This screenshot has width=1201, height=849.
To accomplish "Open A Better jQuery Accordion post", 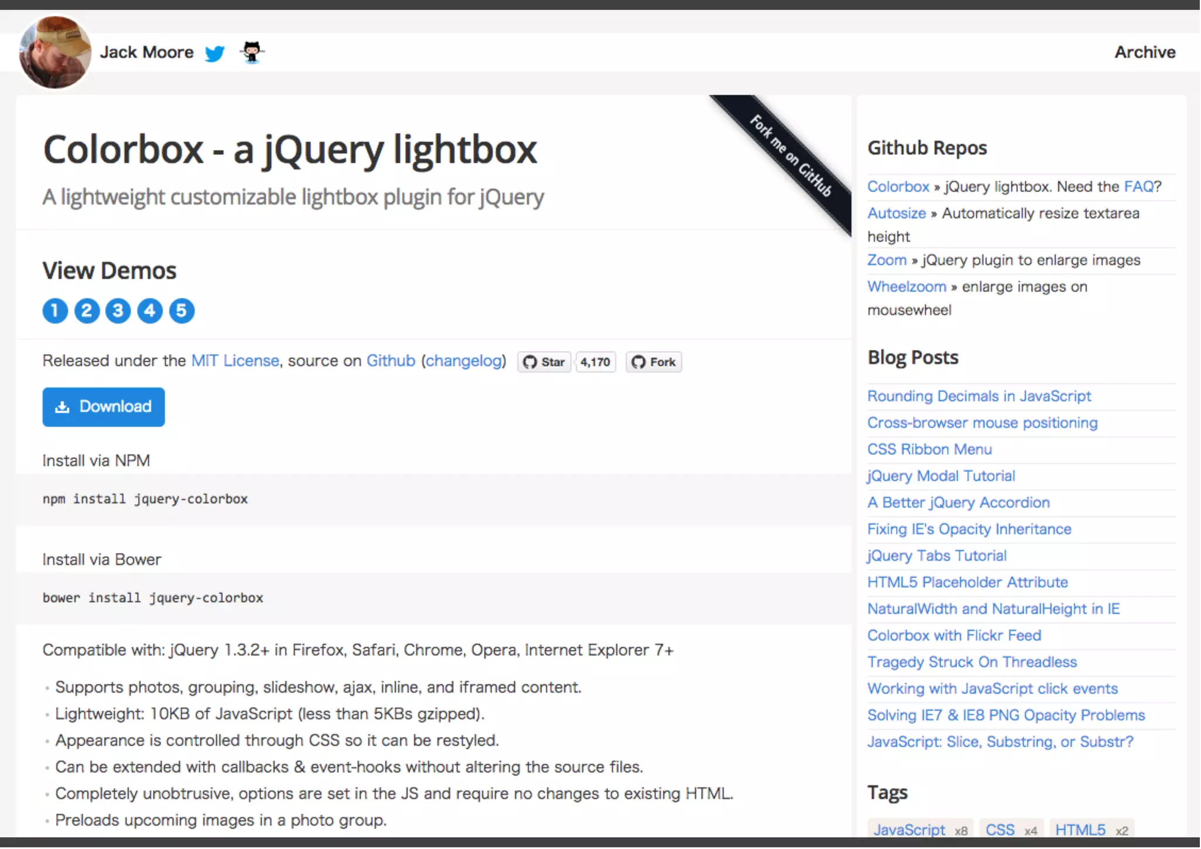I will 958,502.
